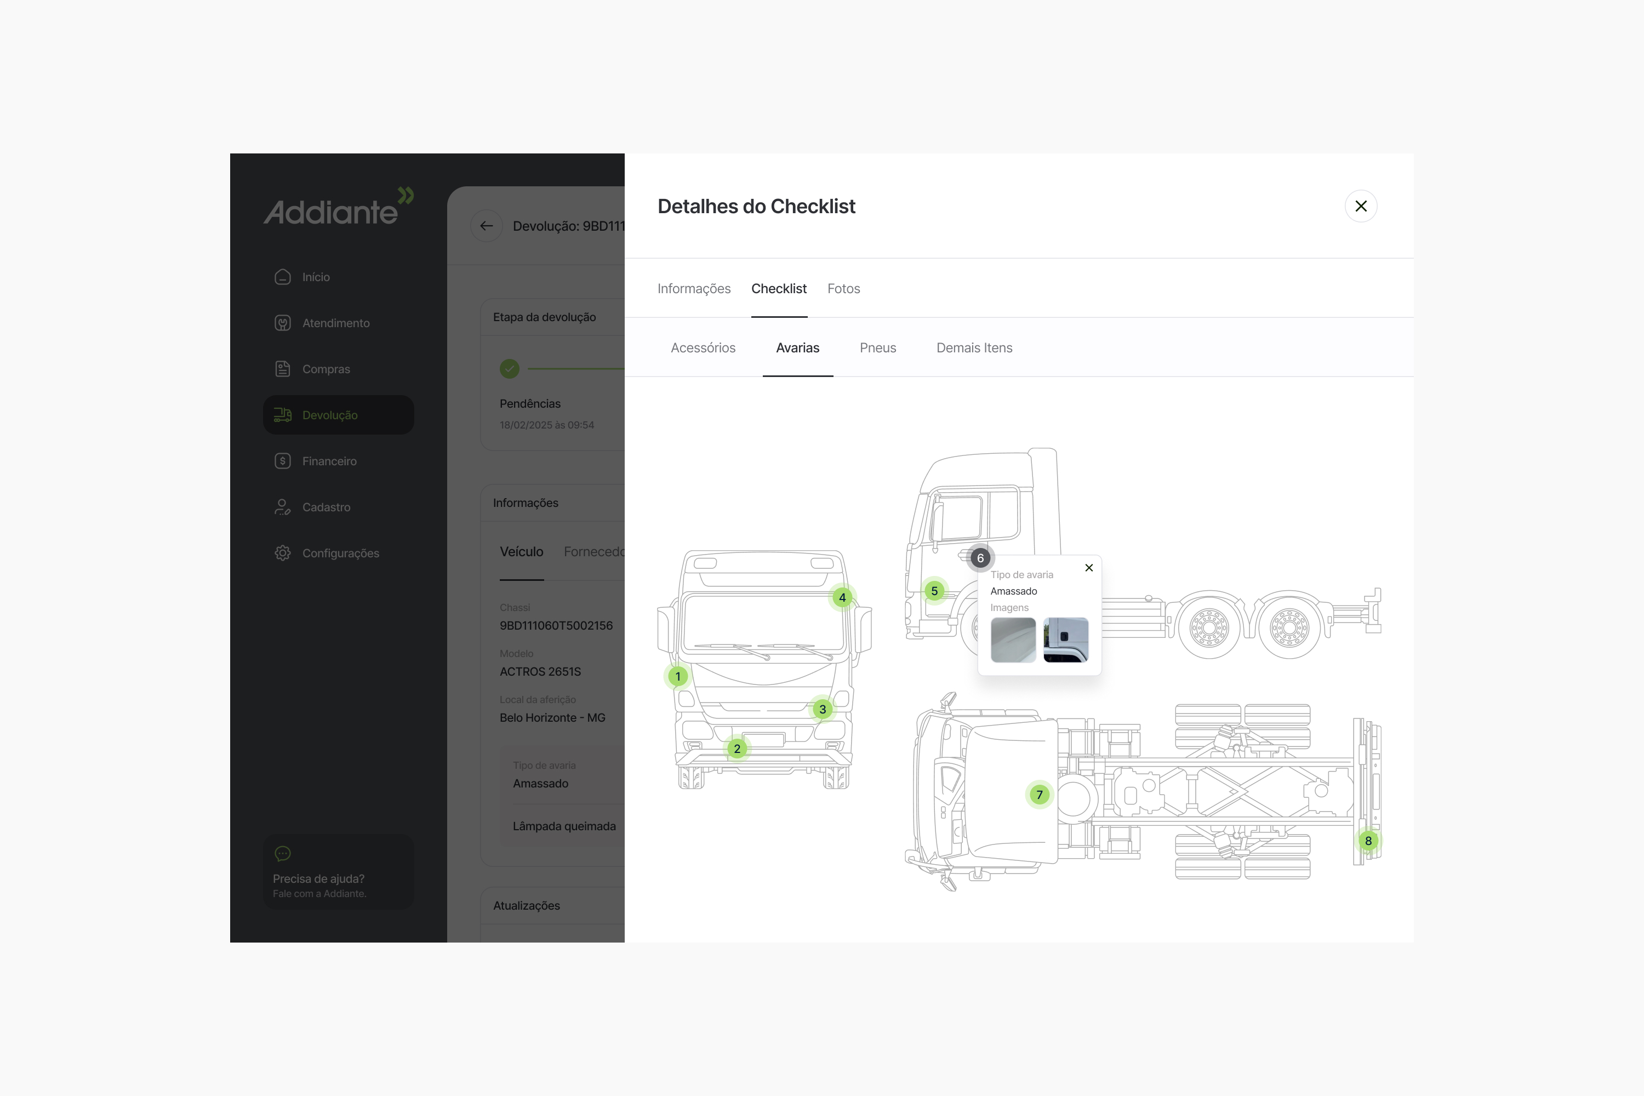Select the Acessórios sub-tab

tap(703, 348)
